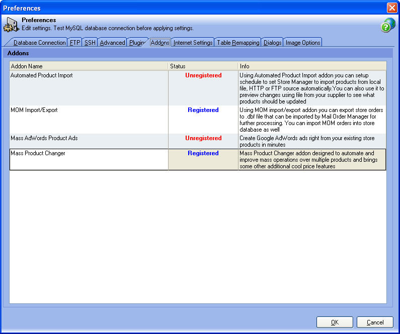The image size is (400, 334).
Task: Open the Internet Settings tab
Action: coord(193,43)
